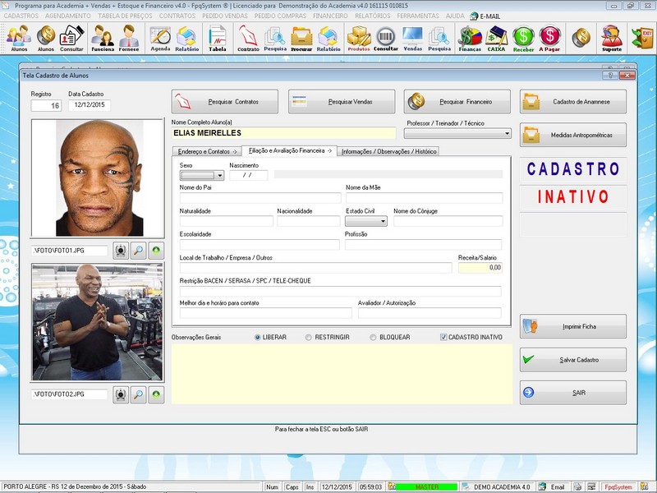Switch to Endereço e Contatos tab
The image size is (657, 493).
point(205,151)
